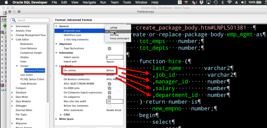Toggle the After SELECT/FROM/WHERE checkbox
267x128 pixels.
pyautogui.click(x=110, y=84)
